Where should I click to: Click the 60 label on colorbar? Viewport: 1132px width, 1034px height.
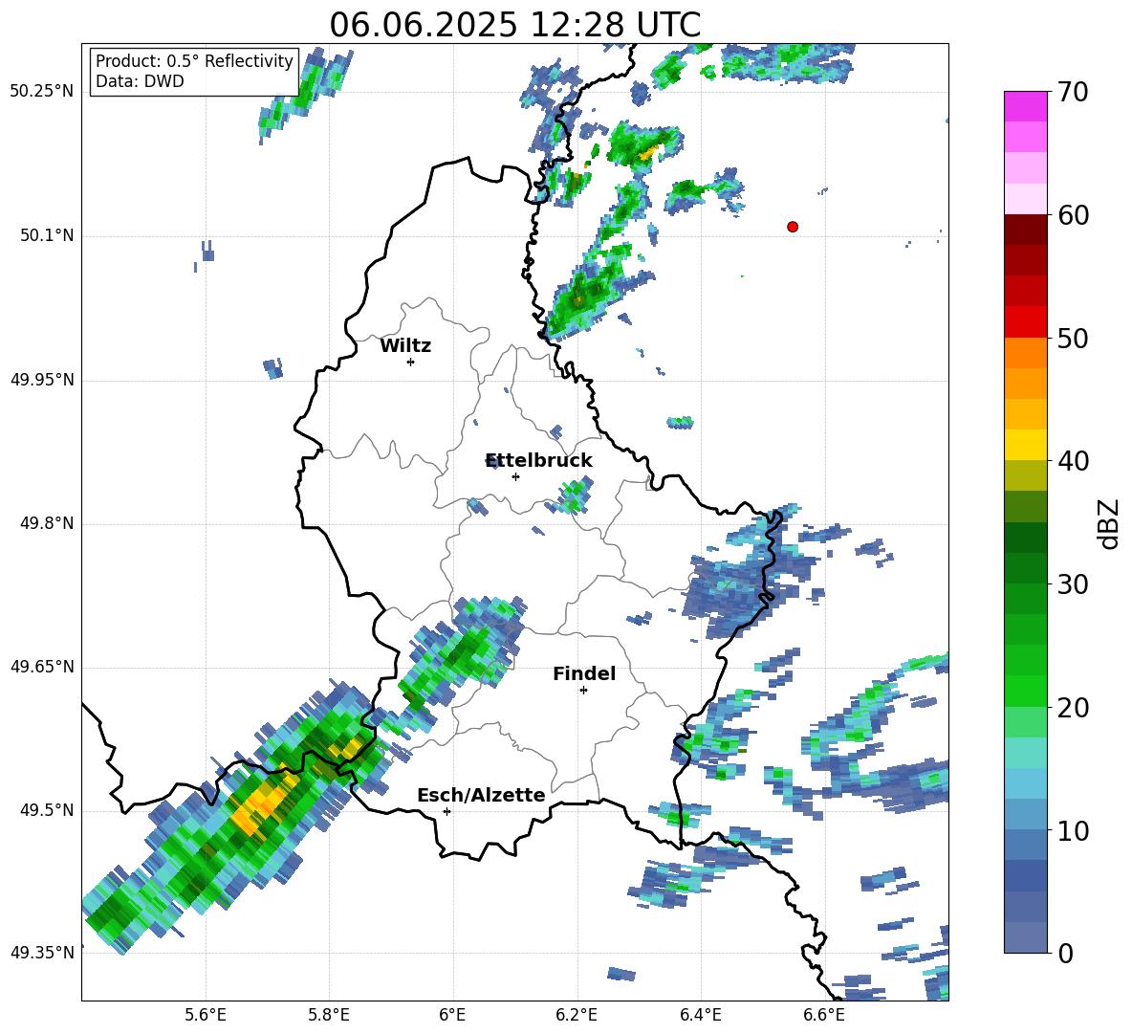[x=1073, y=215]
